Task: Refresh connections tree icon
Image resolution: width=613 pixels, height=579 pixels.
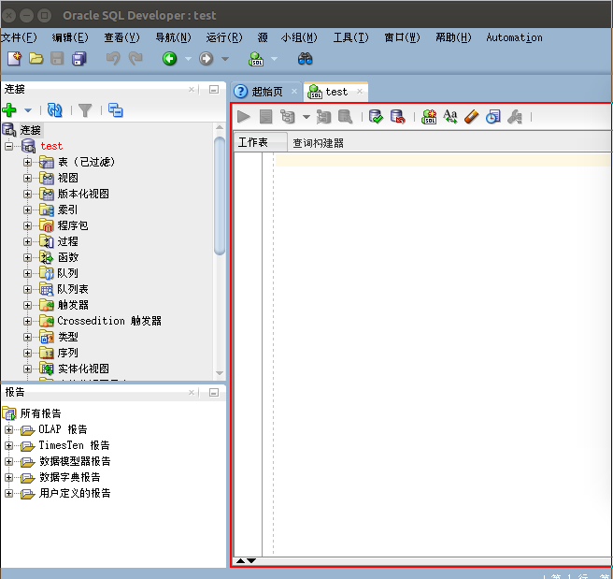Action: coord(55,110)
